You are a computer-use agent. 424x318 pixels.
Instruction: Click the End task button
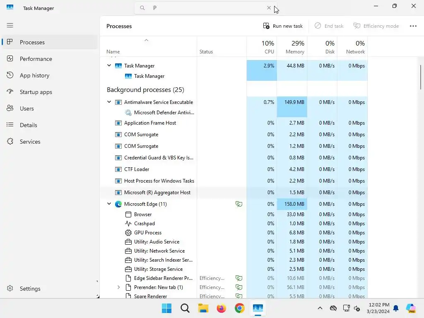(329, 26)
